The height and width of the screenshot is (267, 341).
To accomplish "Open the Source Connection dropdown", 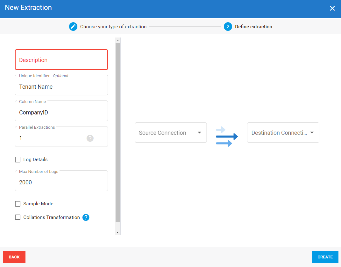I will 171,133.
